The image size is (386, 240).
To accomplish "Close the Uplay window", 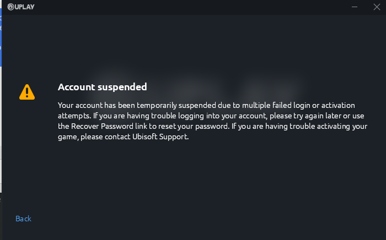I will pos(377,7).
